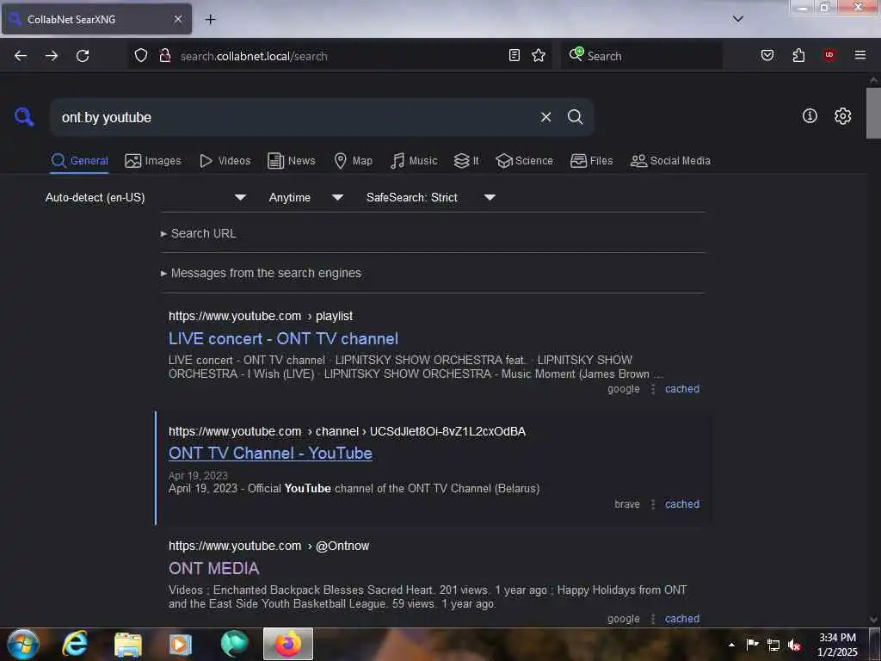The height and width of the screenshot is (661, 881).
Task: Close the CollabNet SearXNG tab
Action: pos(177,19)
